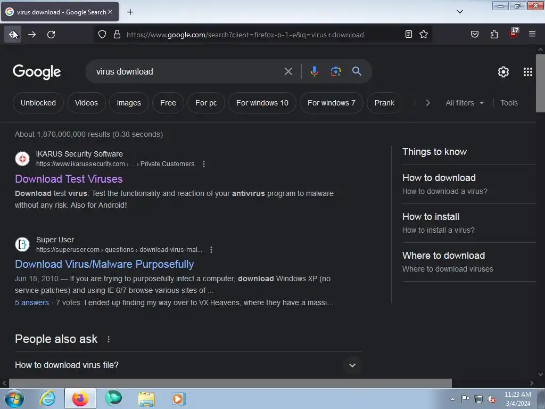Apply the Prank filter chip

point(384,103)
